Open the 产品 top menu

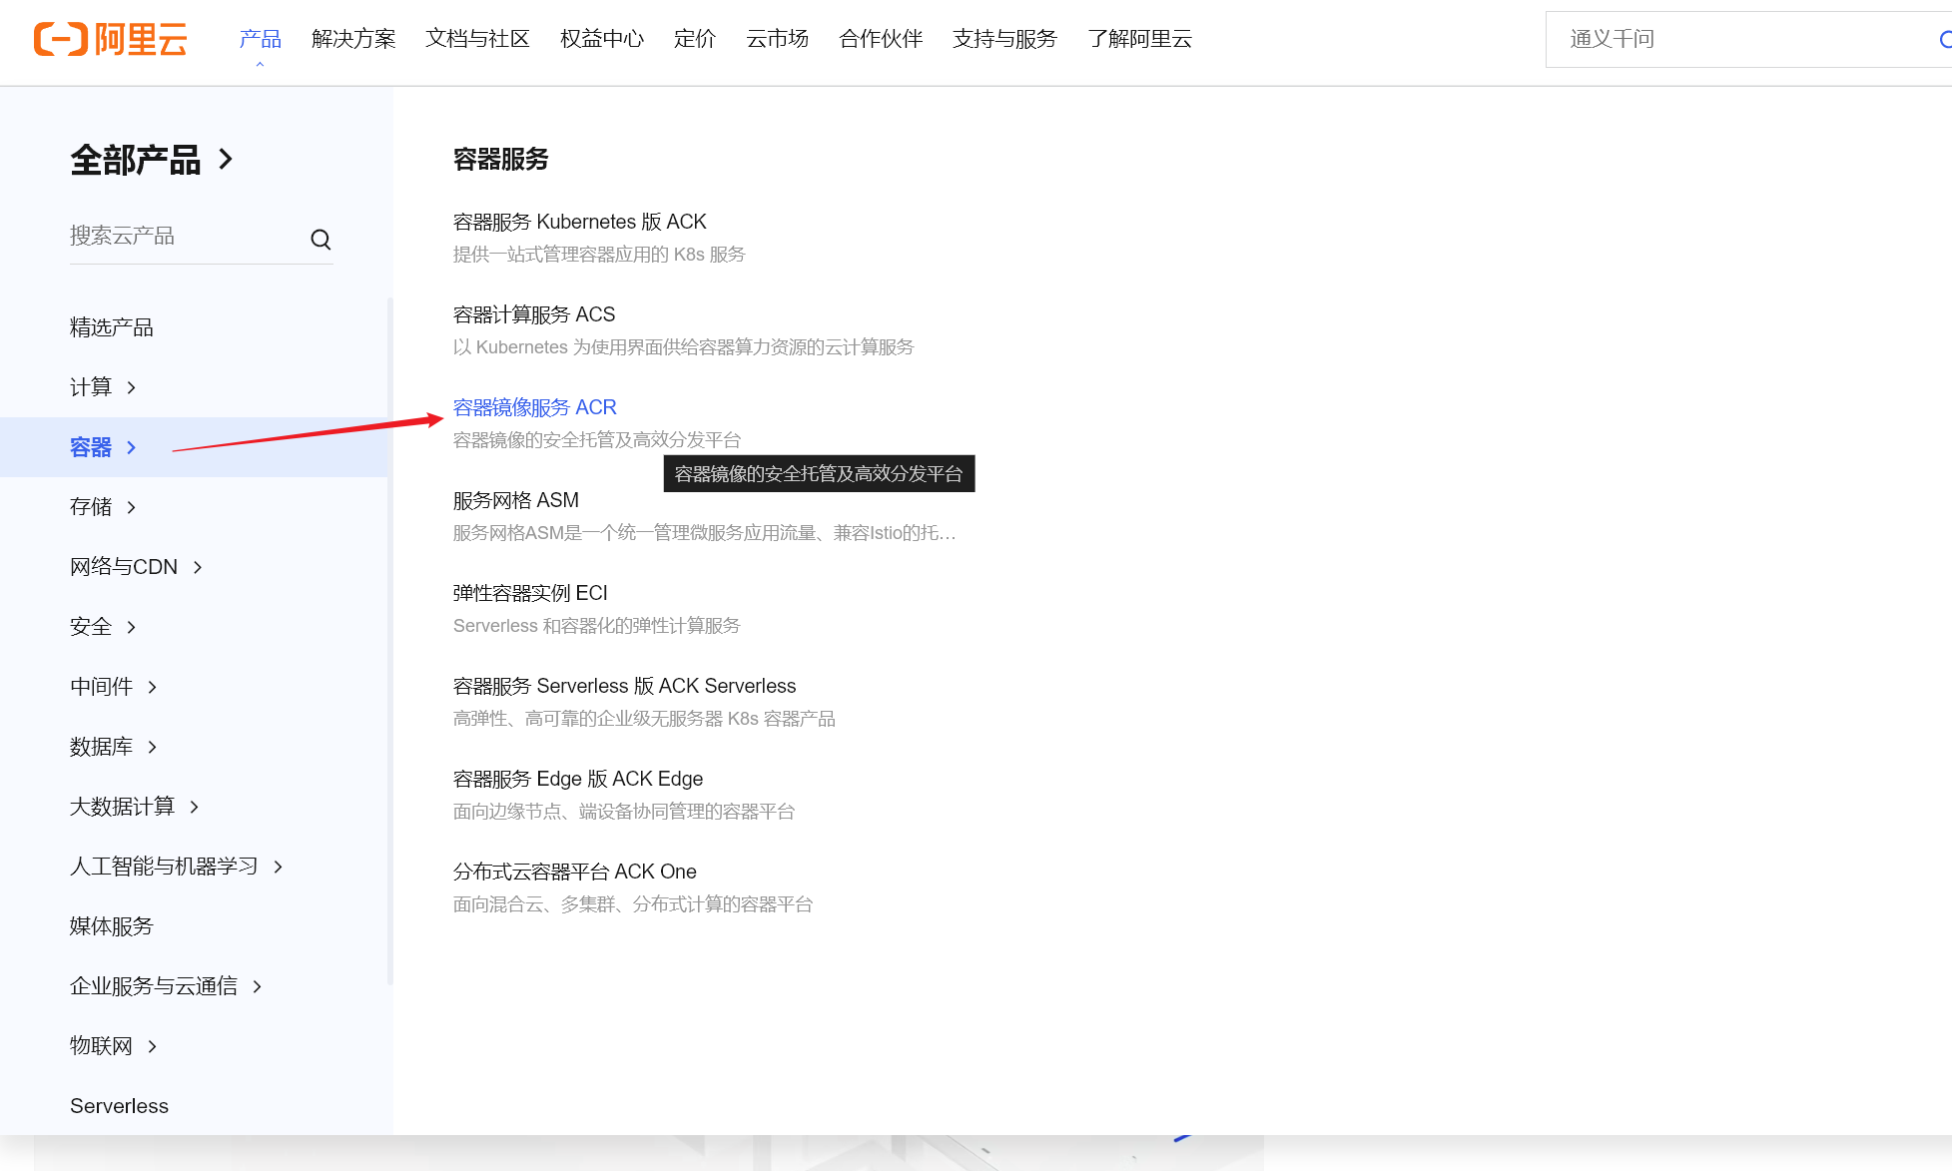coord(260,39)
